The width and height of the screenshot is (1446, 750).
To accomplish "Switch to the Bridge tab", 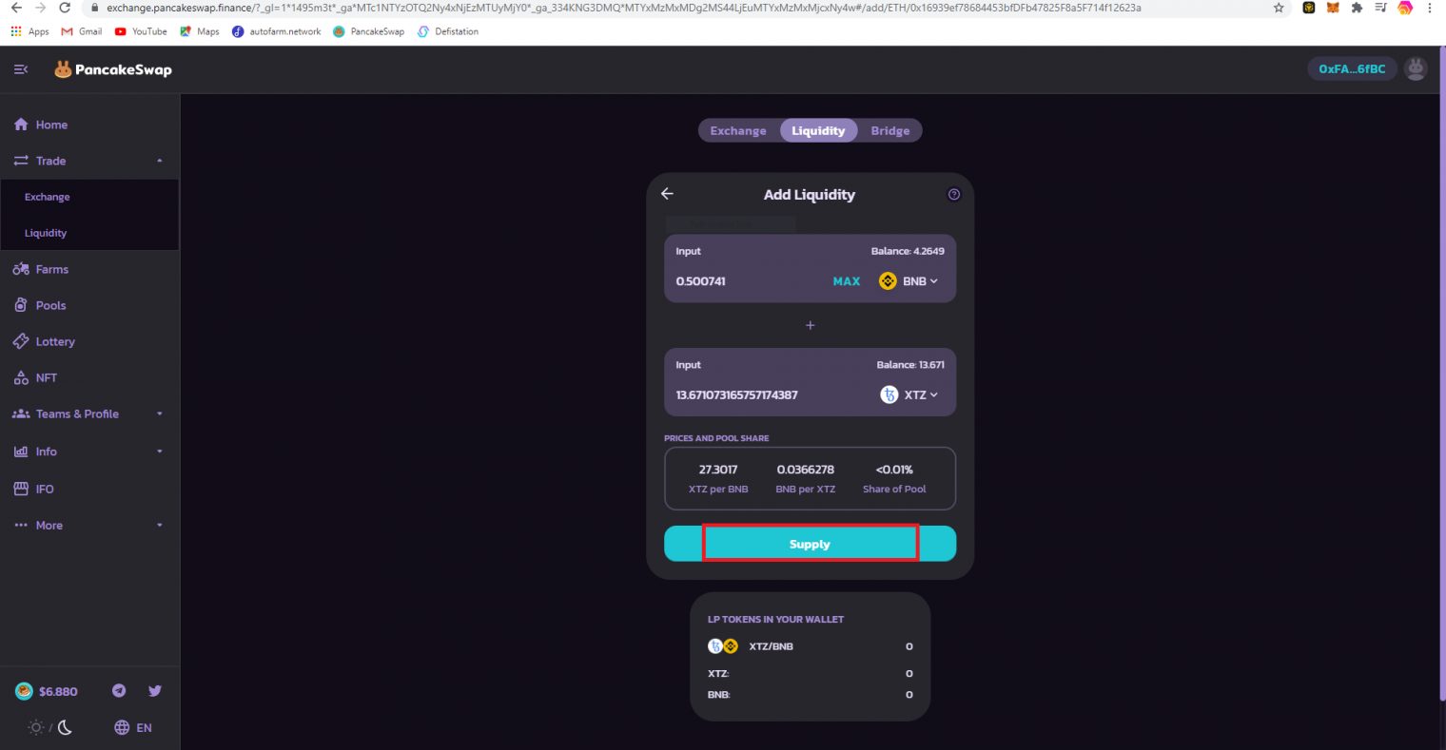I will pyautogui.click(x=890, y=130).
